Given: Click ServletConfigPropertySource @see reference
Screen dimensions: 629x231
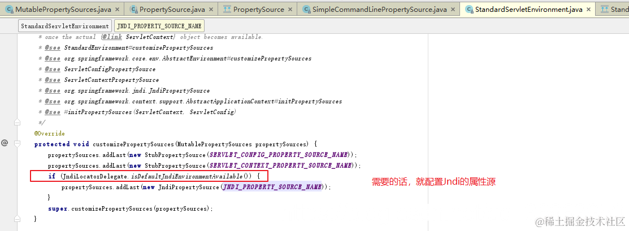Looking at the screenshot, I should click(x=110, y=69).
